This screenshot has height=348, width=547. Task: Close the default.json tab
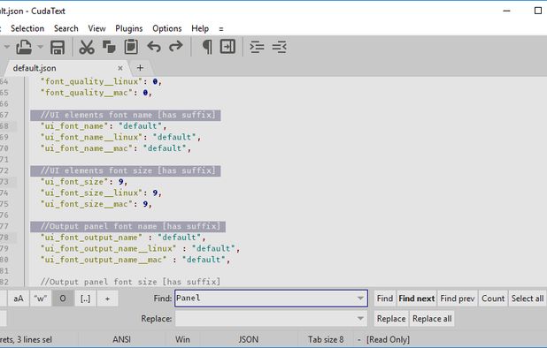120,68
